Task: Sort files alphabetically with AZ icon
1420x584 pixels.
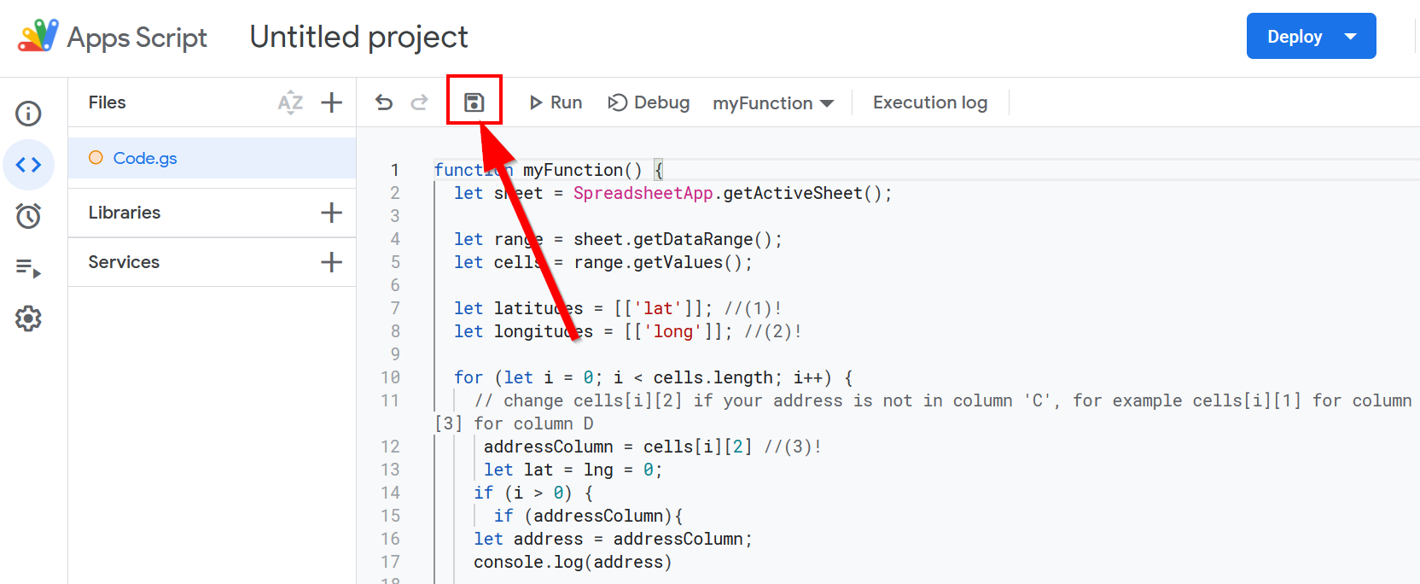Action: [x=290, y=102]
